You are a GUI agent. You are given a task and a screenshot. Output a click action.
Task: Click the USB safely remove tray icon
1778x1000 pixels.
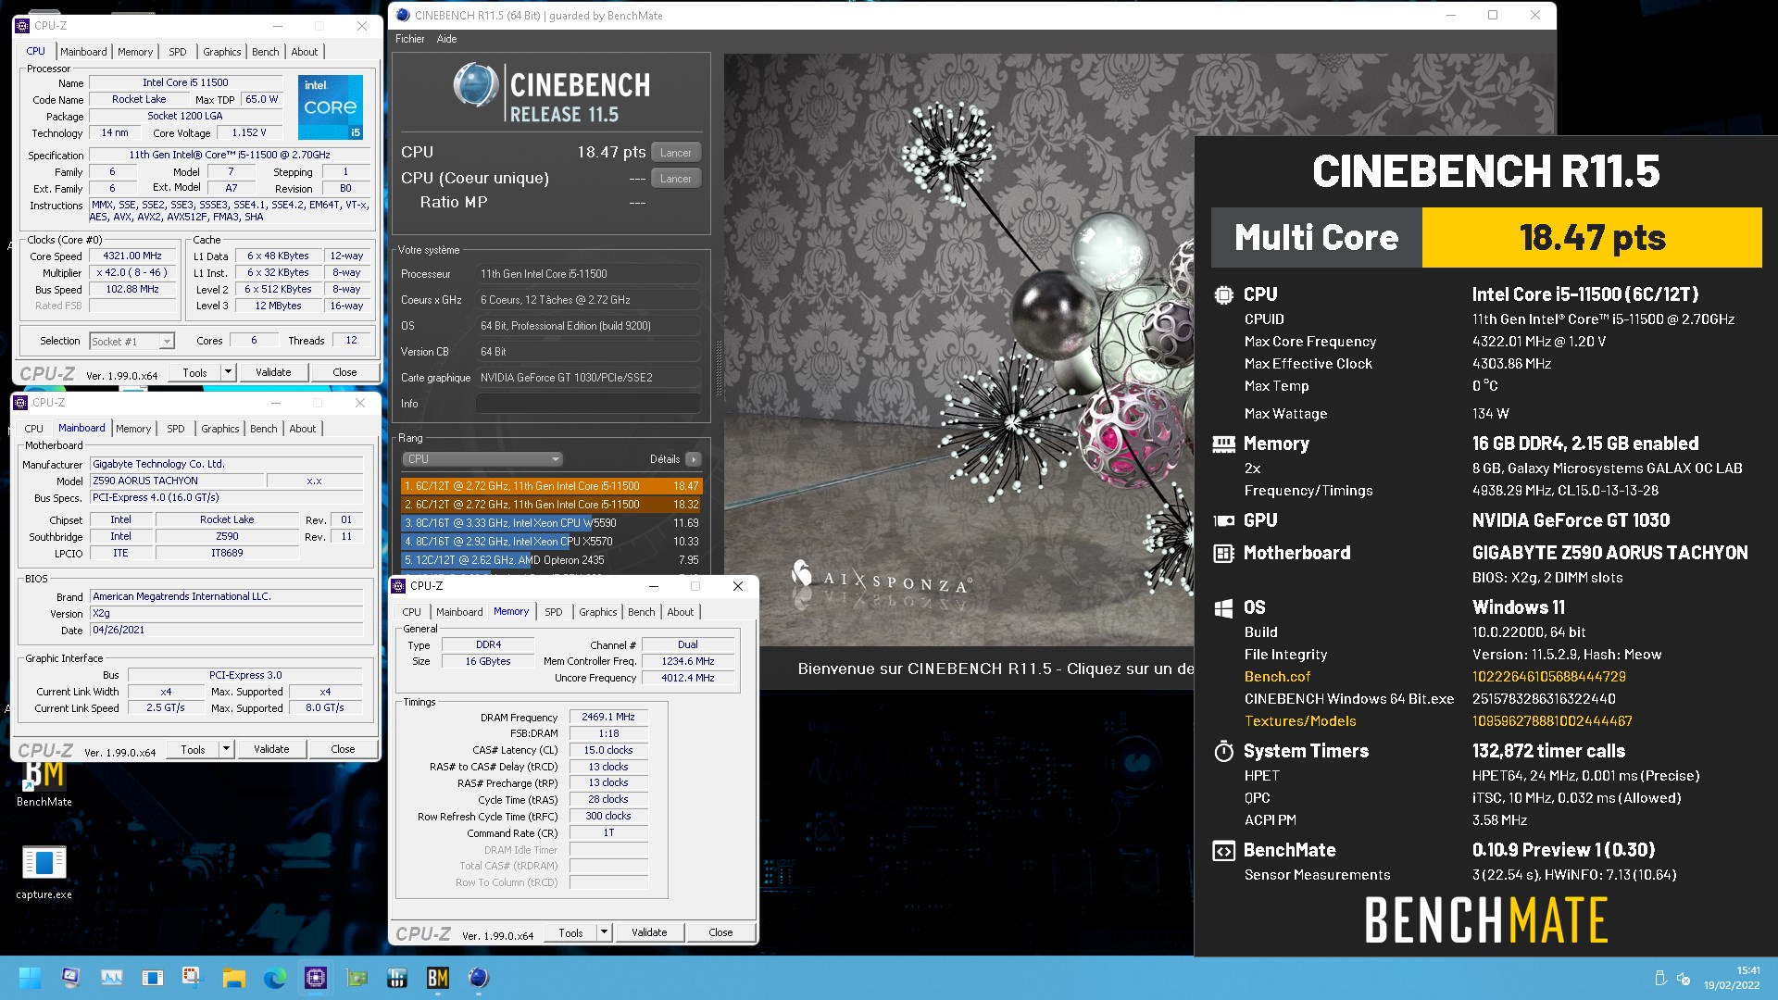point(1660,979)
